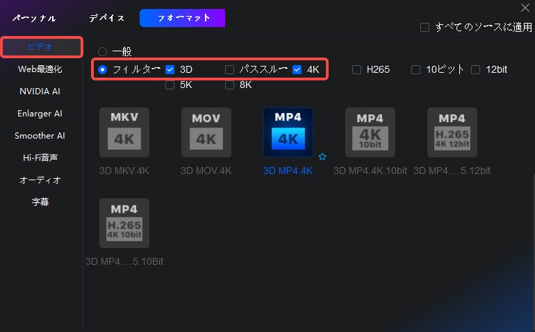
Task: Click the 3D MP4....5.12bit label text
Action: (x=452, y=171)
